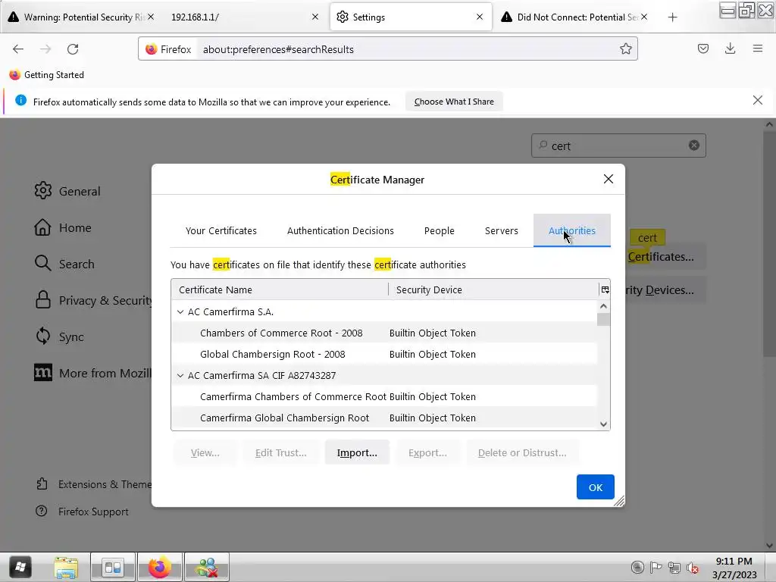Open the network tray icon
Viewport: 776px width, 582px height.
[x=674, y=567]
